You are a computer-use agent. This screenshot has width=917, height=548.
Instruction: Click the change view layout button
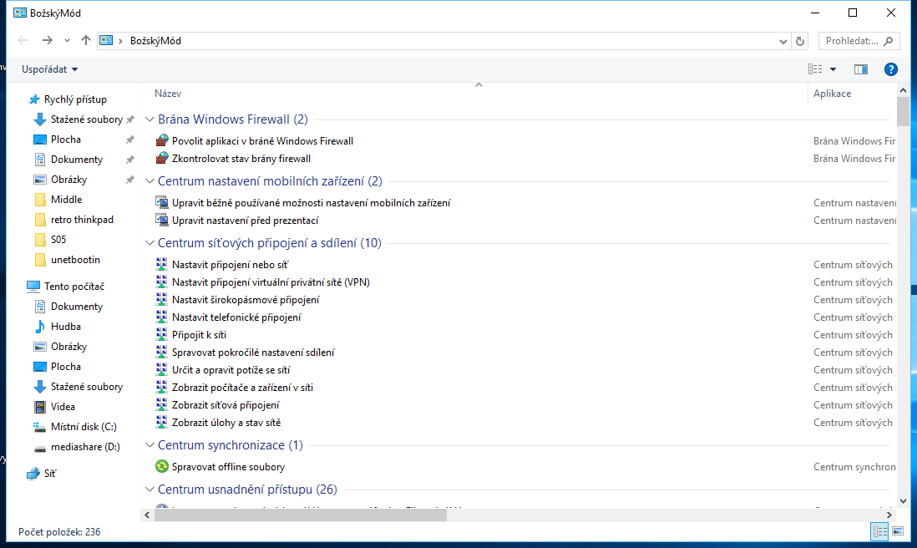tap(815, 69)
